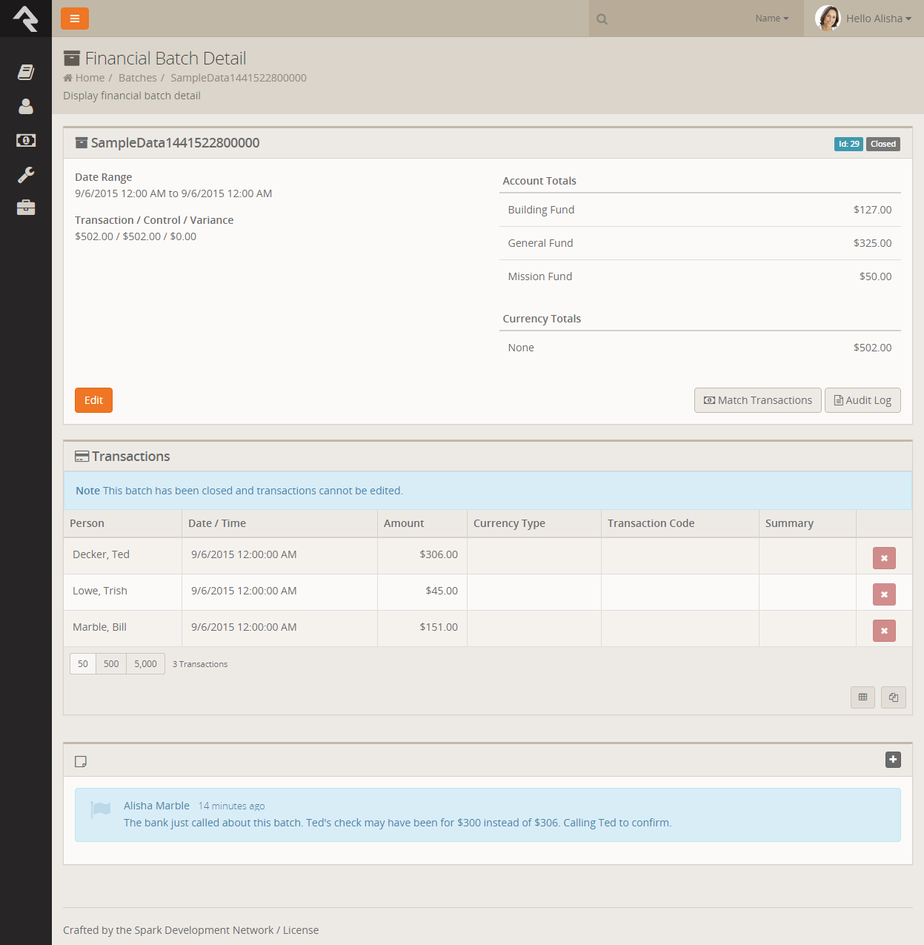
Task: Click the $45.00 amount cell
Action: tap(422, 592)
